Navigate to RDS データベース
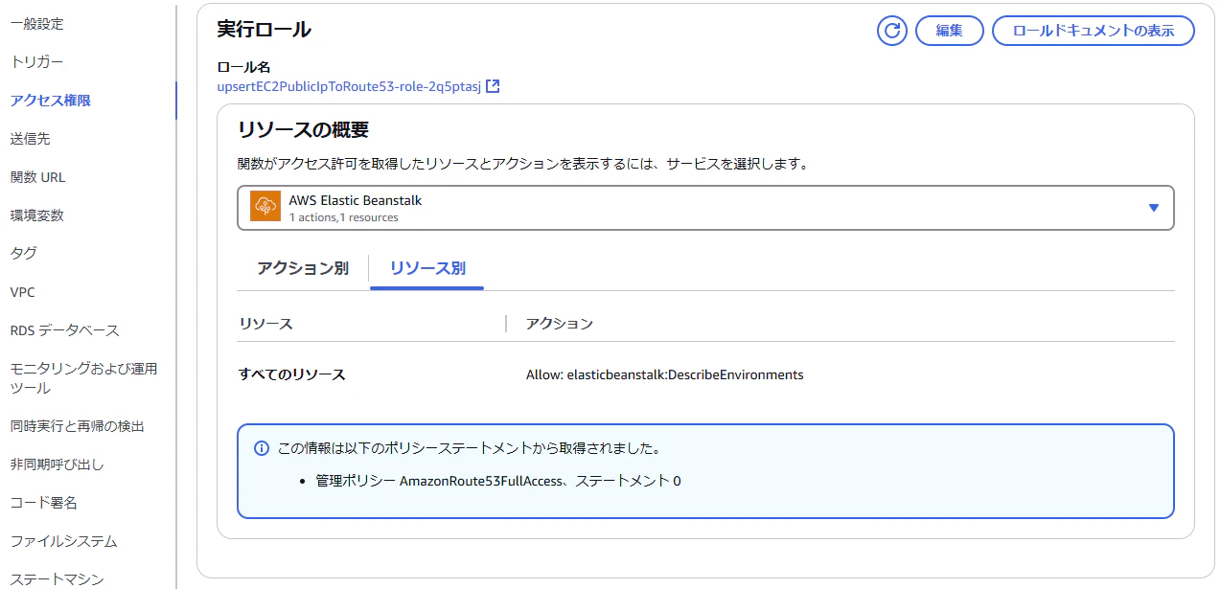 65,330
